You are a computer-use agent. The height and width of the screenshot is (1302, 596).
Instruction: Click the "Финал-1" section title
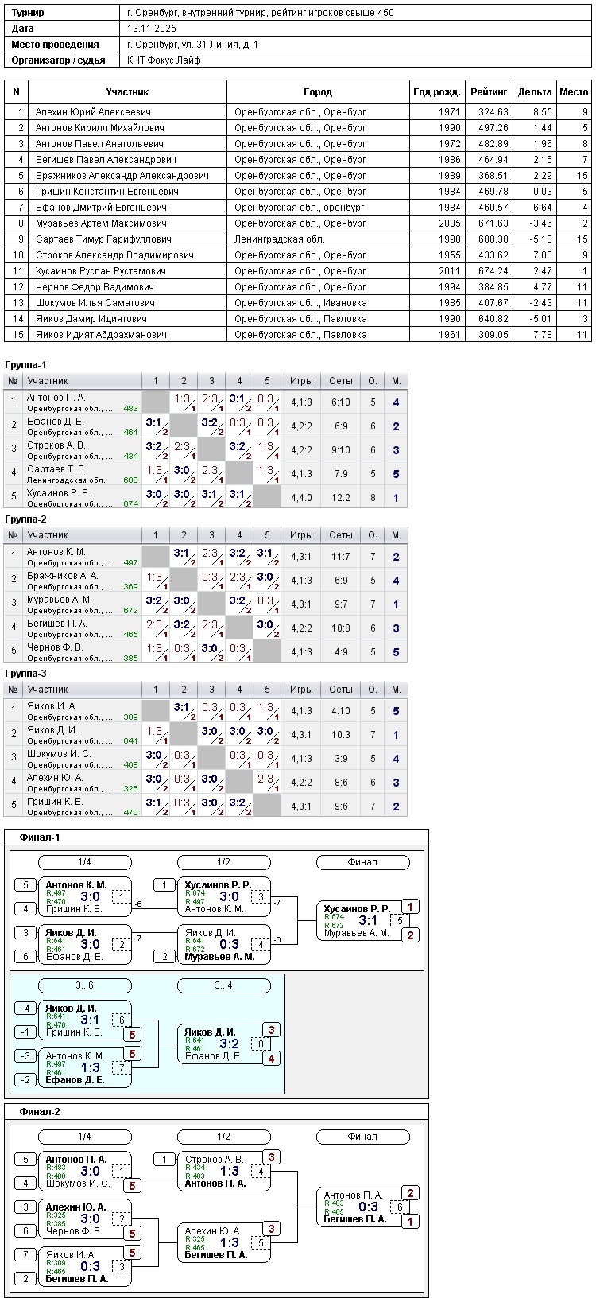[x=40, y=838]
